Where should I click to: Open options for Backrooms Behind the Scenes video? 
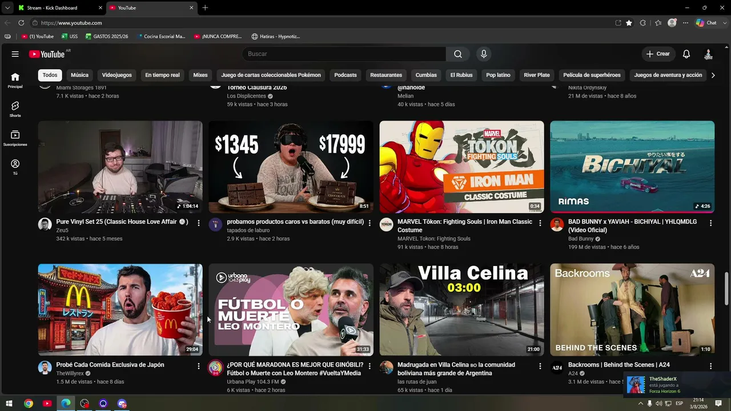[711, 366]
